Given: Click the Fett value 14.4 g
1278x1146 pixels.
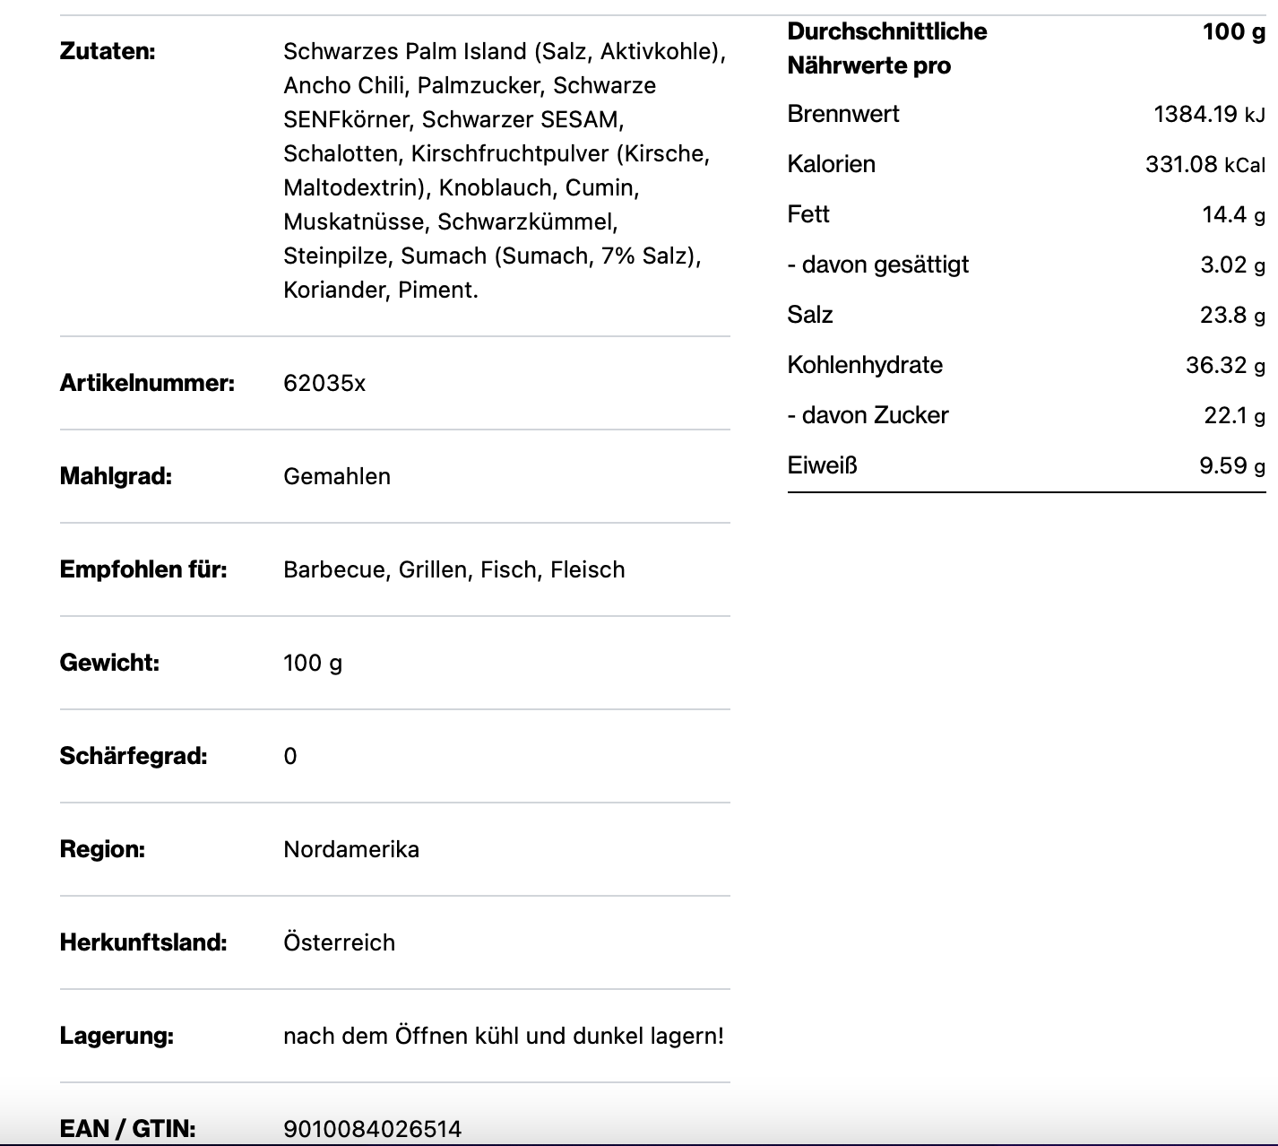Looking at the screenshot, I should [1233, 215].
